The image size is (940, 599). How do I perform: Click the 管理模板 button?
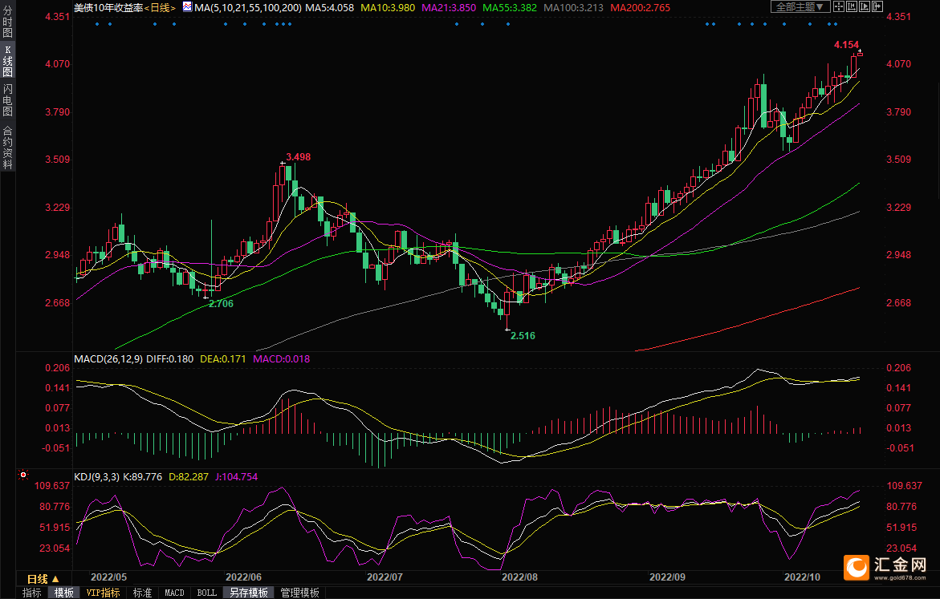coord(299,593)
